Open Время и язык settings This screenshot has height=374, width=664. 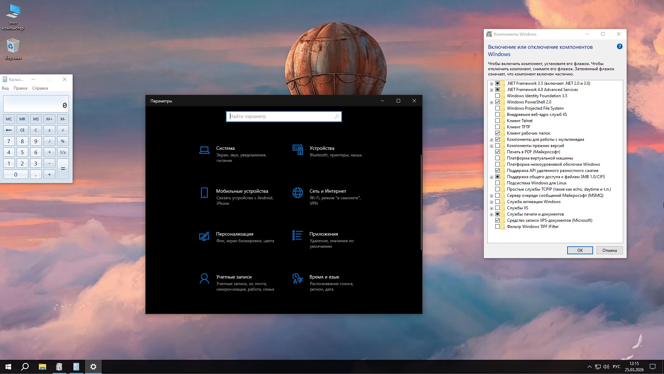click(x=324, y=276)
